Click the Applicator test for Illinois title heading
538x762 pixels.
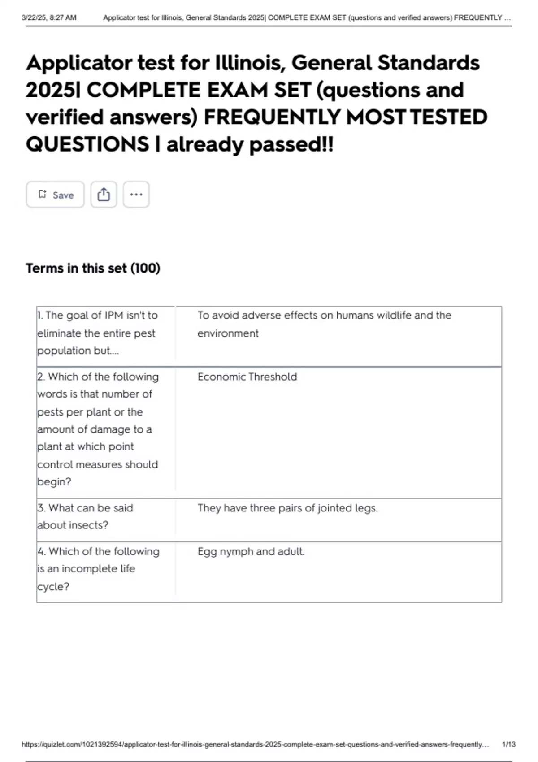point(256,104)
